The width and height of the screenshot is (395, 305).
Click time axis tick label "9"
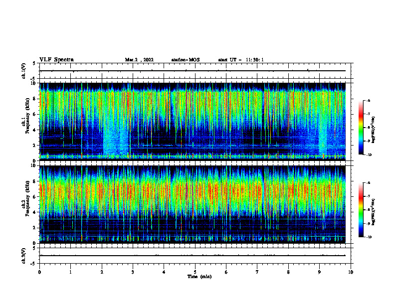(319, 272)
